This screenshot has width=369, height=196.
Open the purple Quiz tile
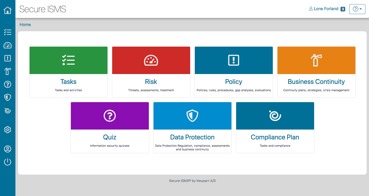110,127
